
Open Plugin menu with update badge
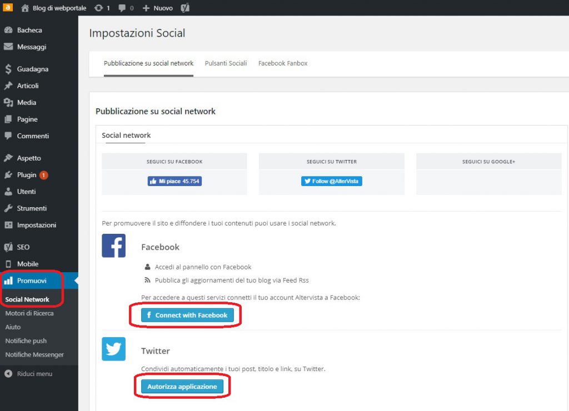[27, 175]
